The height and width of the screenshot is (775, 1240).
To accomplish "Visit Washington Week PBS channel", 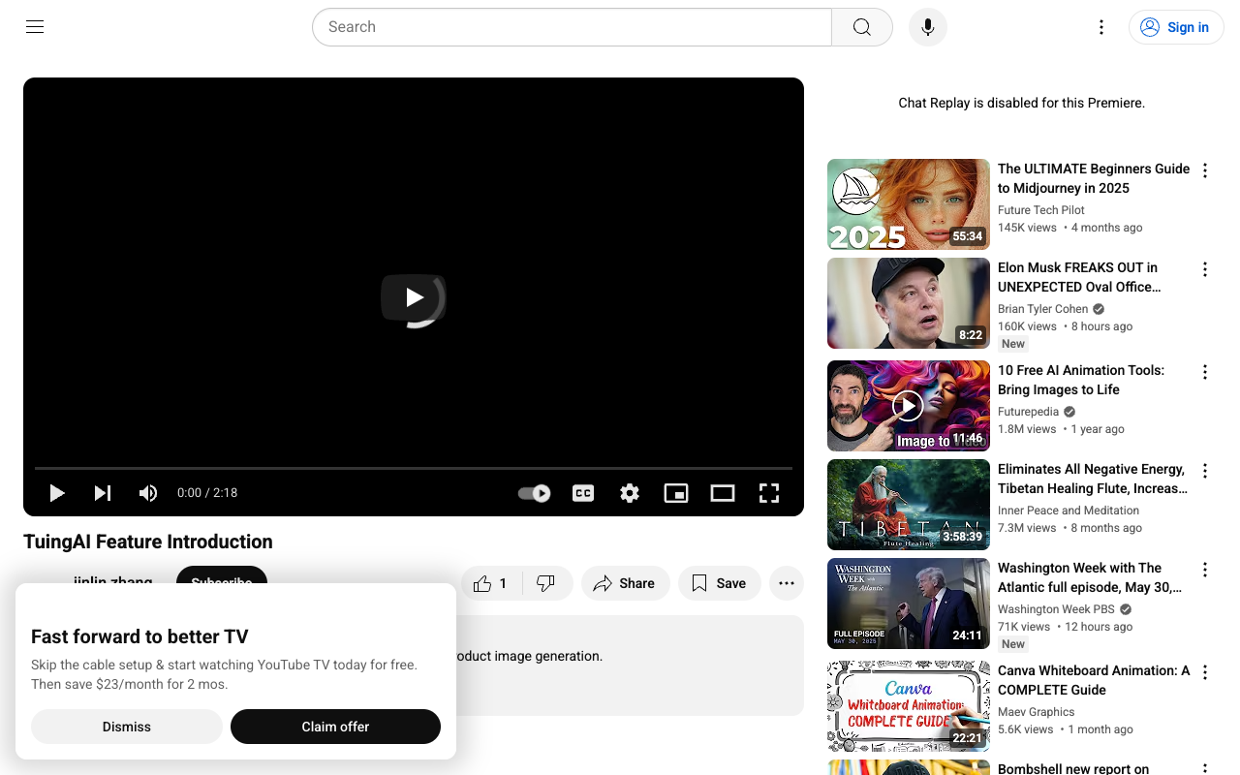I will [1057, 609].
